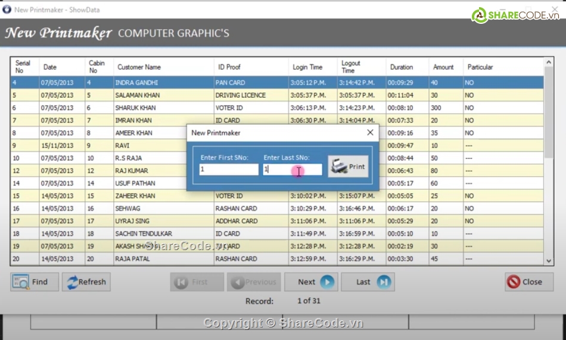Click the Refresh arrows icon
This screenshot has height=340, width=566.
(71, 282)
